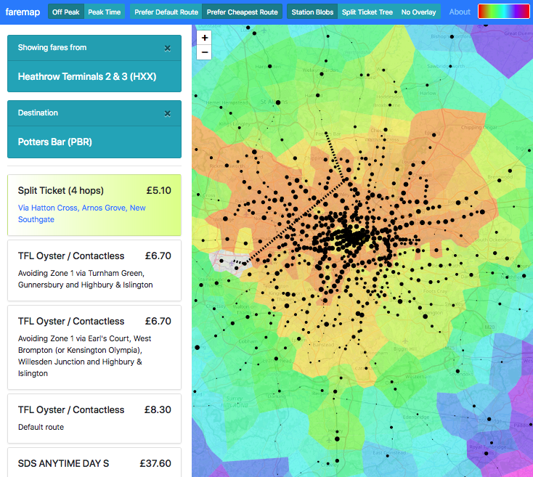Viewport: 533px width, 477px height.
Task: Switch to Peak Time fares
Action: click(x=105, y=12)
